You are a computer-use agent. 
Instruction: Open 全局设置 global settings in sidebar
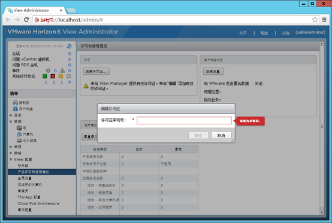(x=25, y=178)
